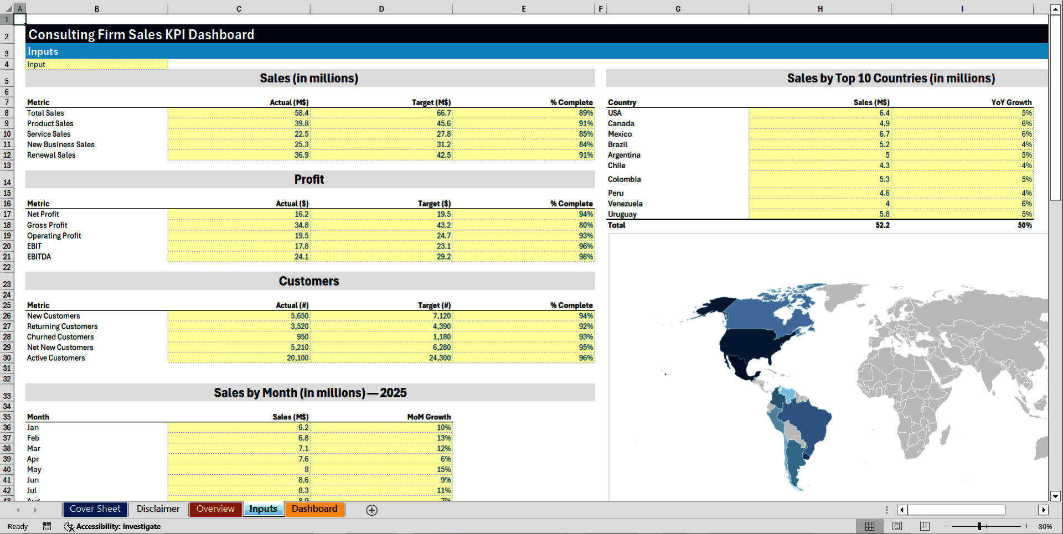This screenshot has height=534, width=1063.
Task: Select Mexico YoY Growth 6%
Action: (x=962, y=134)
